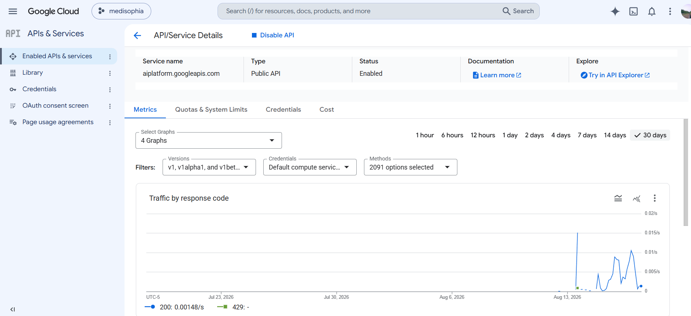Select the 30 days time range

point(650,135)
